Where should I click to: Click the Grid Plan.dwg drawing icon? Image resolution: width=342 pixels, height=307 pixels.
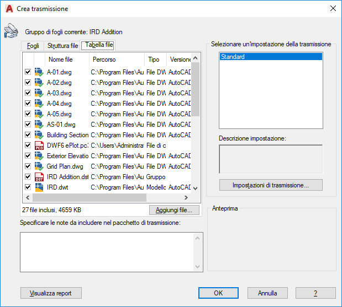coord(39,166)
